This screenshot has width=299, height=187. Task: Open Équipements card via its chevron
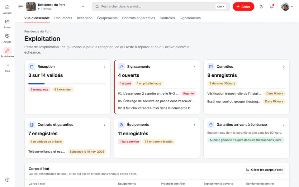pyautogui.click(x=194, y=125)
